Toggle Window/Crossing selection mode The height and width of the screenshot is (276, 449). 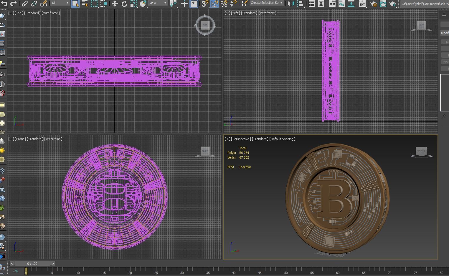[104, 4]
